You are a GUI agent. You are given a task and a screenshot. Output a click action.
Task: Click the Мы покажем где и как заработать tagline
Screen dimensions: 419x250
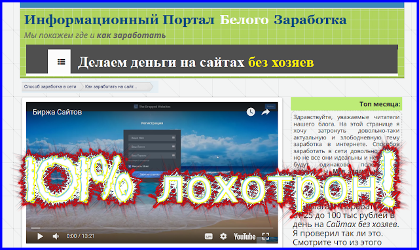95,35
